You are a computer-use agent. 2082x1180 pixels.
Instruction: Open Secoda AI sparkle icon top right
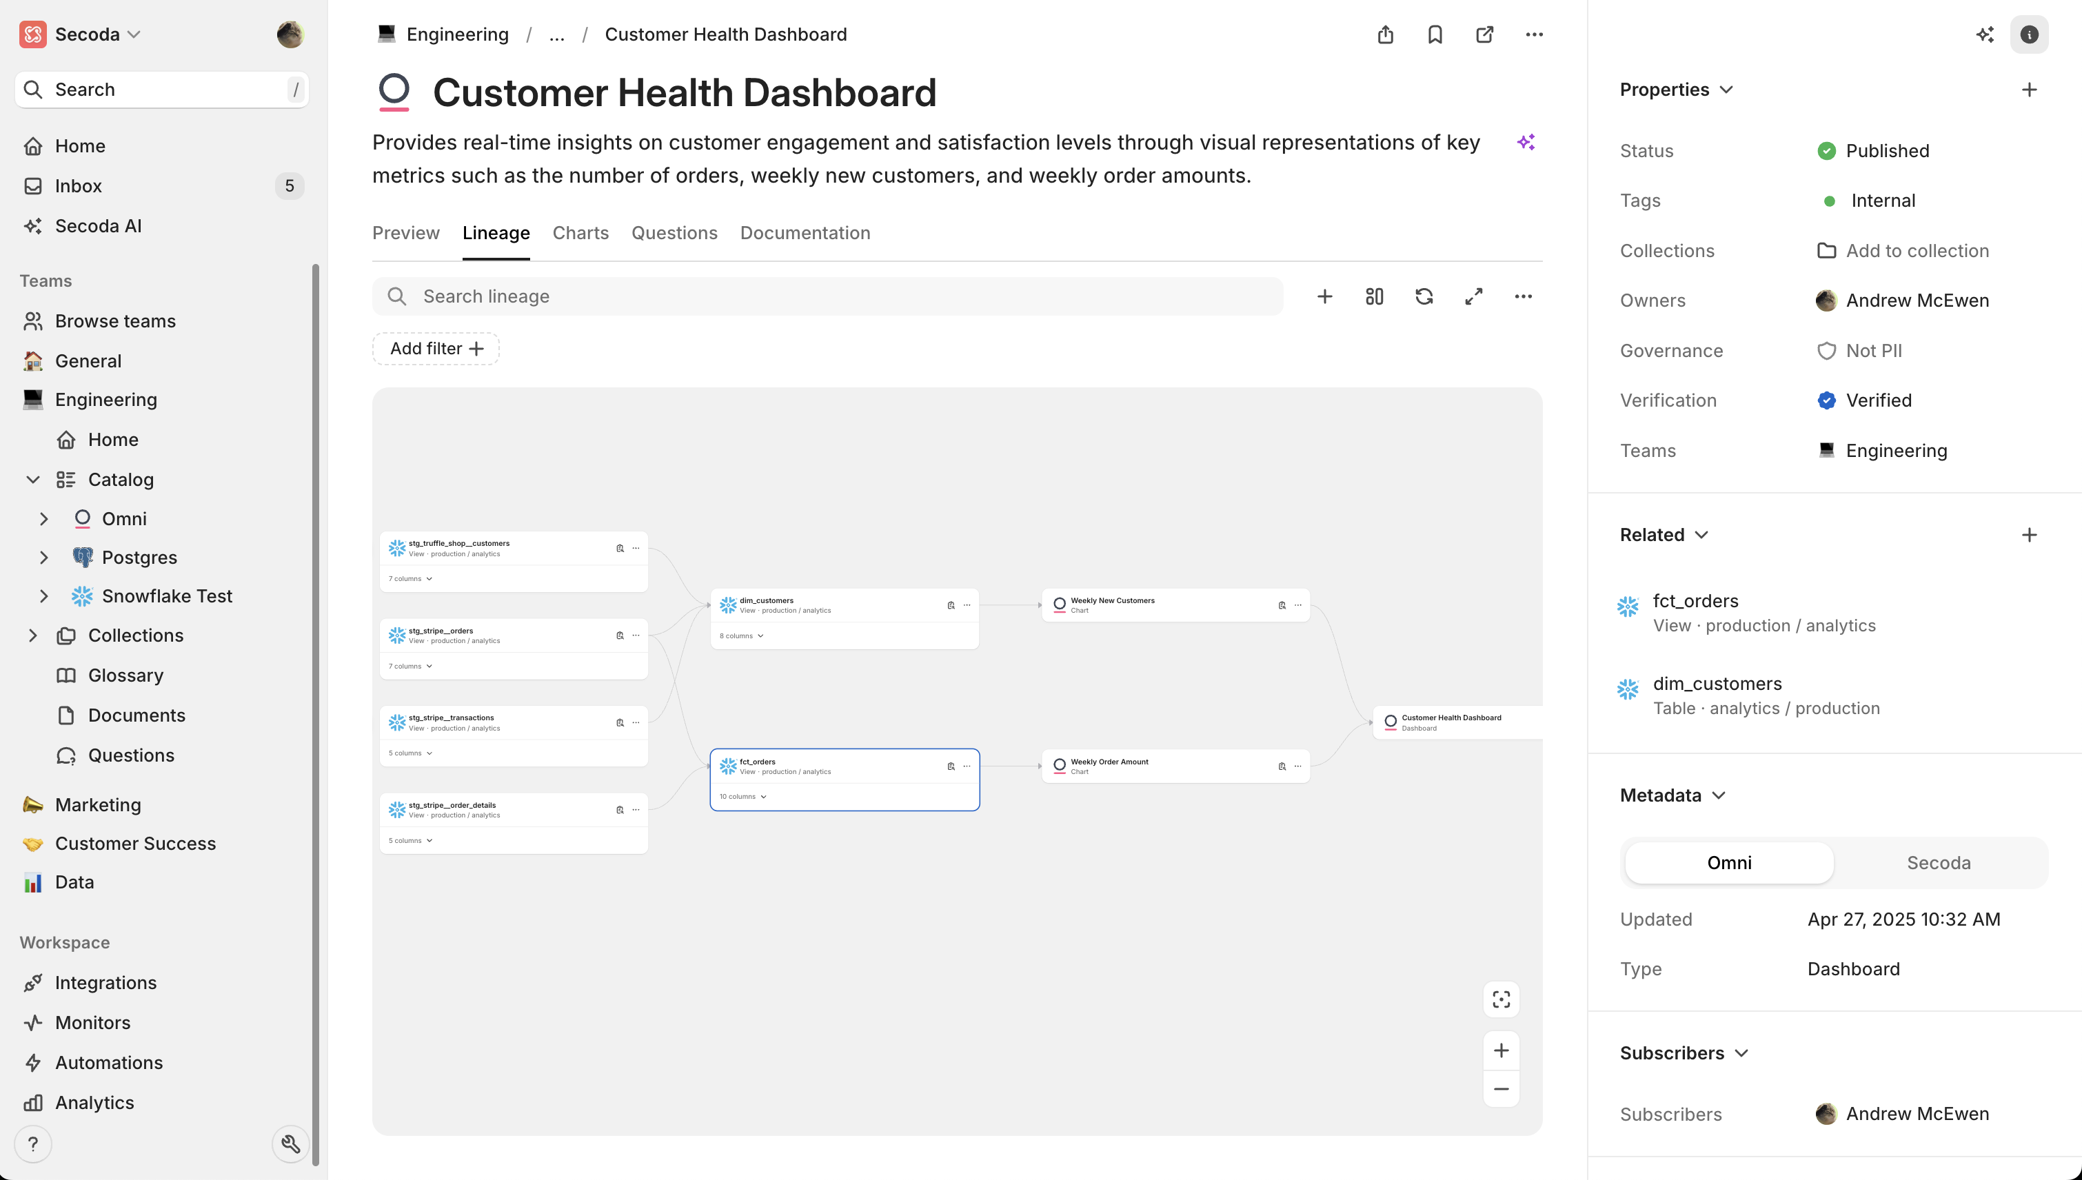point(1984,34)
